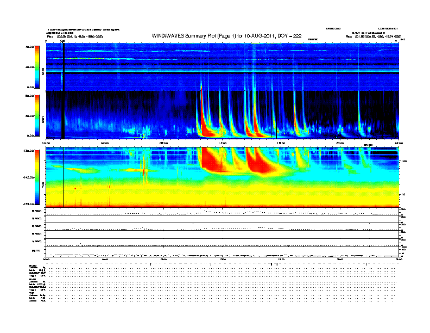Click the TNR status block heading at bottom
Screen dimensions: 430x333
(31, 293)
